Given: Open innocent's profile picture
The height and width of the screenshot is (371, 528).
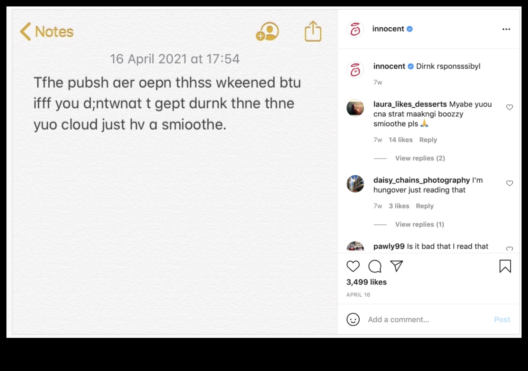Looking at the screenshot, I should [355, 29].
